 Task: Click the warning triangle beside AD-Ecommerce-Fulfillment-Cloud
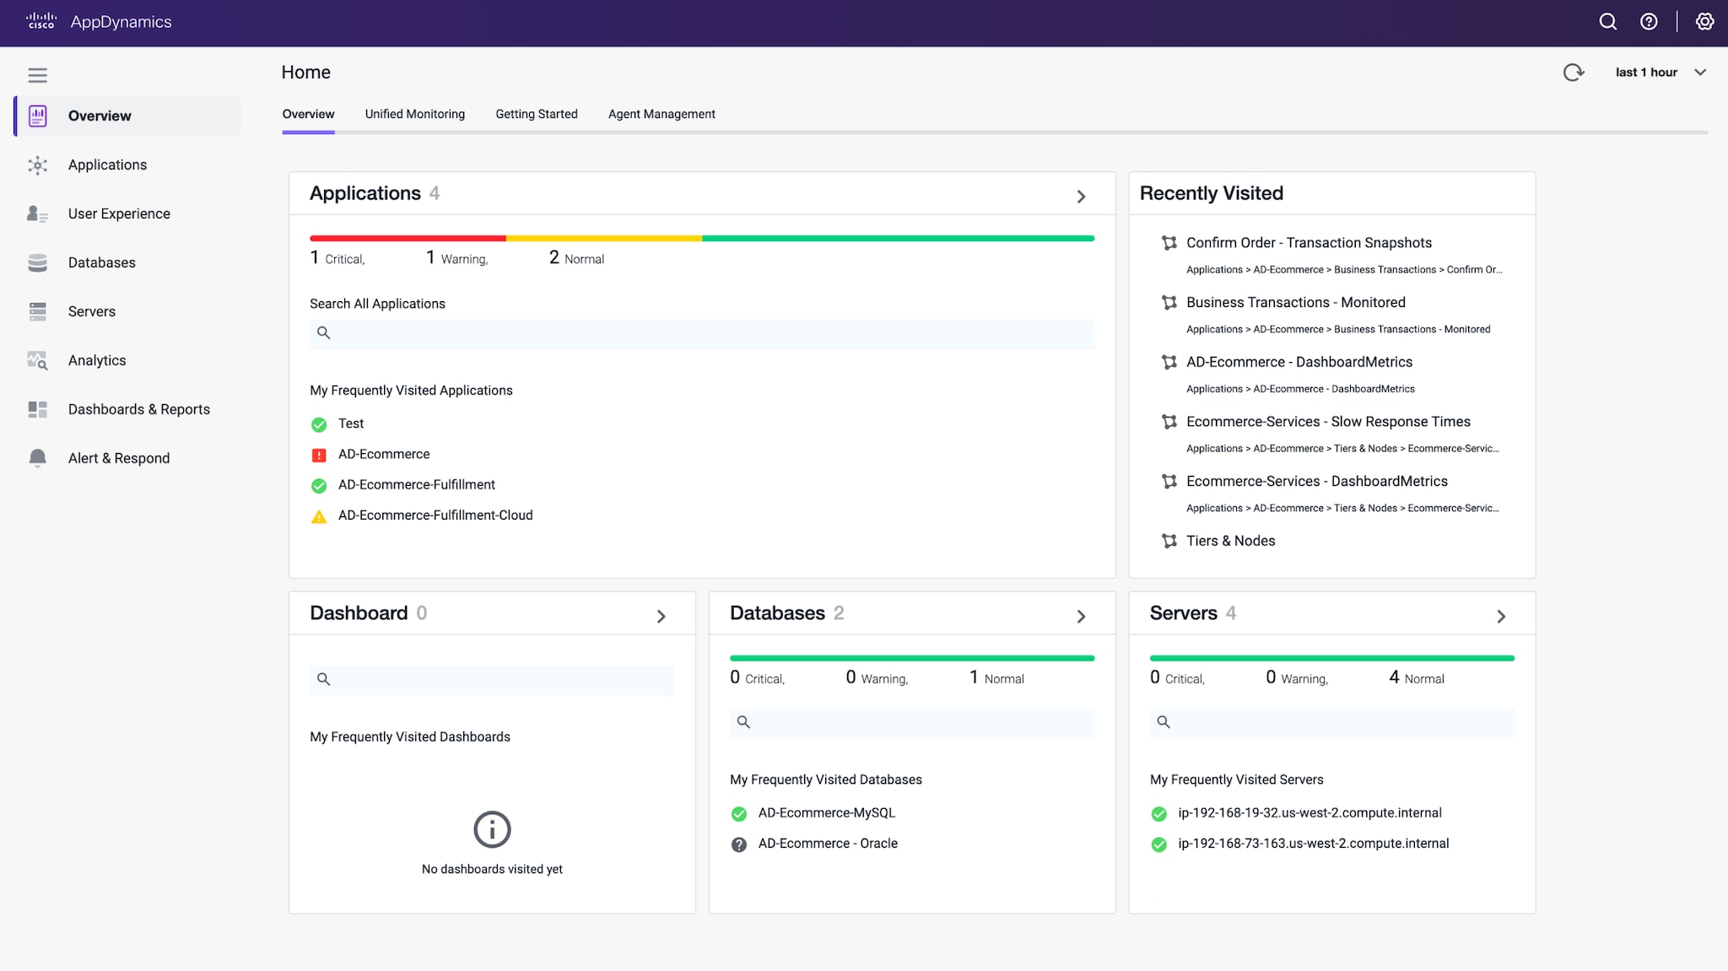pyautogui.click(x=319, y=516)
